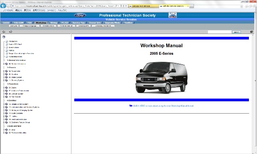Expand the 13: Instrumentation and Warning Systems node

pos(4,107)
